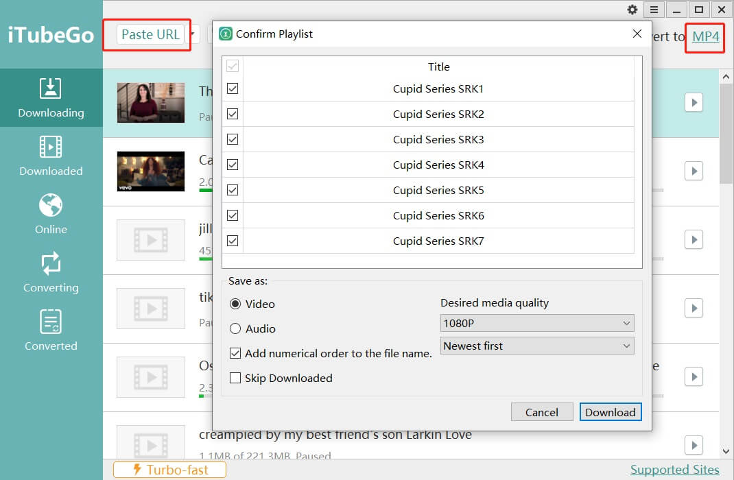Image resolution: width=734 pixels, height=480 pixels.
Task: Click the Turbo-fast button
Action: tap(169, 470)
